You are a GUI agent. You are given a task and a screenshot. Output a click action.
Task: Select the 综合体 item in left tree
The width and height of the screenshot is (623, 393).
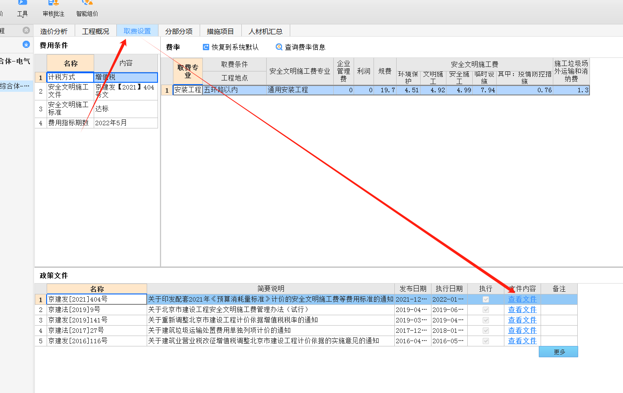pos(15,86)
